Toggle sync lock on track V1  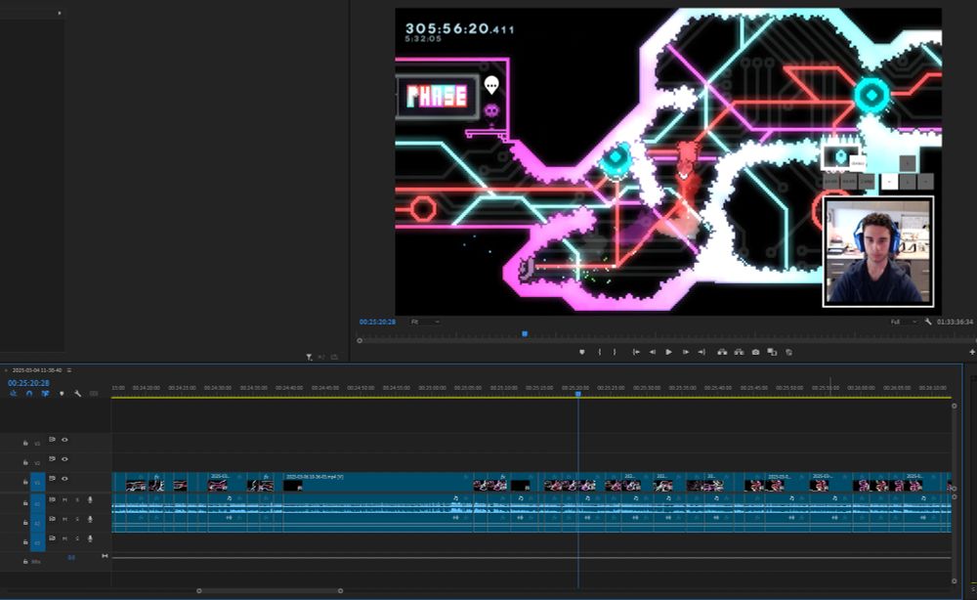[53, 479]
